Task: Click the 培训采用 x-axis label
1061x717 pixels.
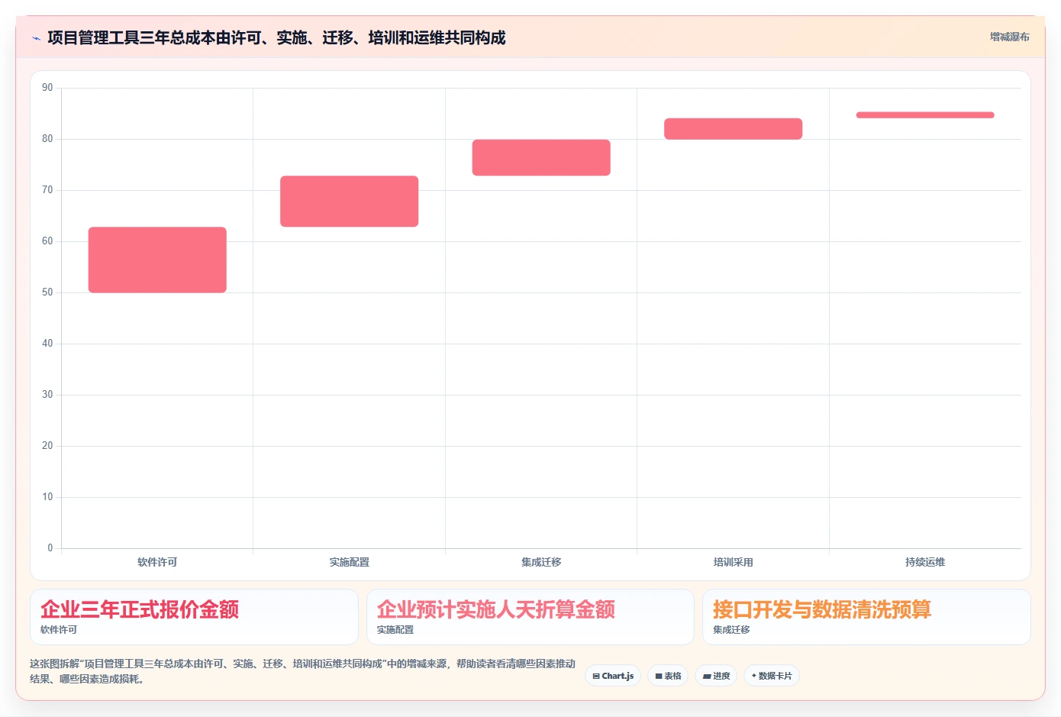Action: point(733,562)
